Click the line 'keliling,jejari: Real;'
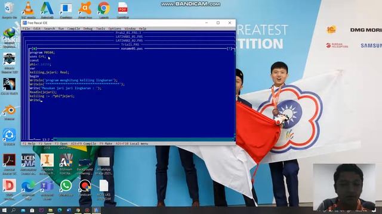The height and width of the screenshot is (214, 382). click(49, 73)
